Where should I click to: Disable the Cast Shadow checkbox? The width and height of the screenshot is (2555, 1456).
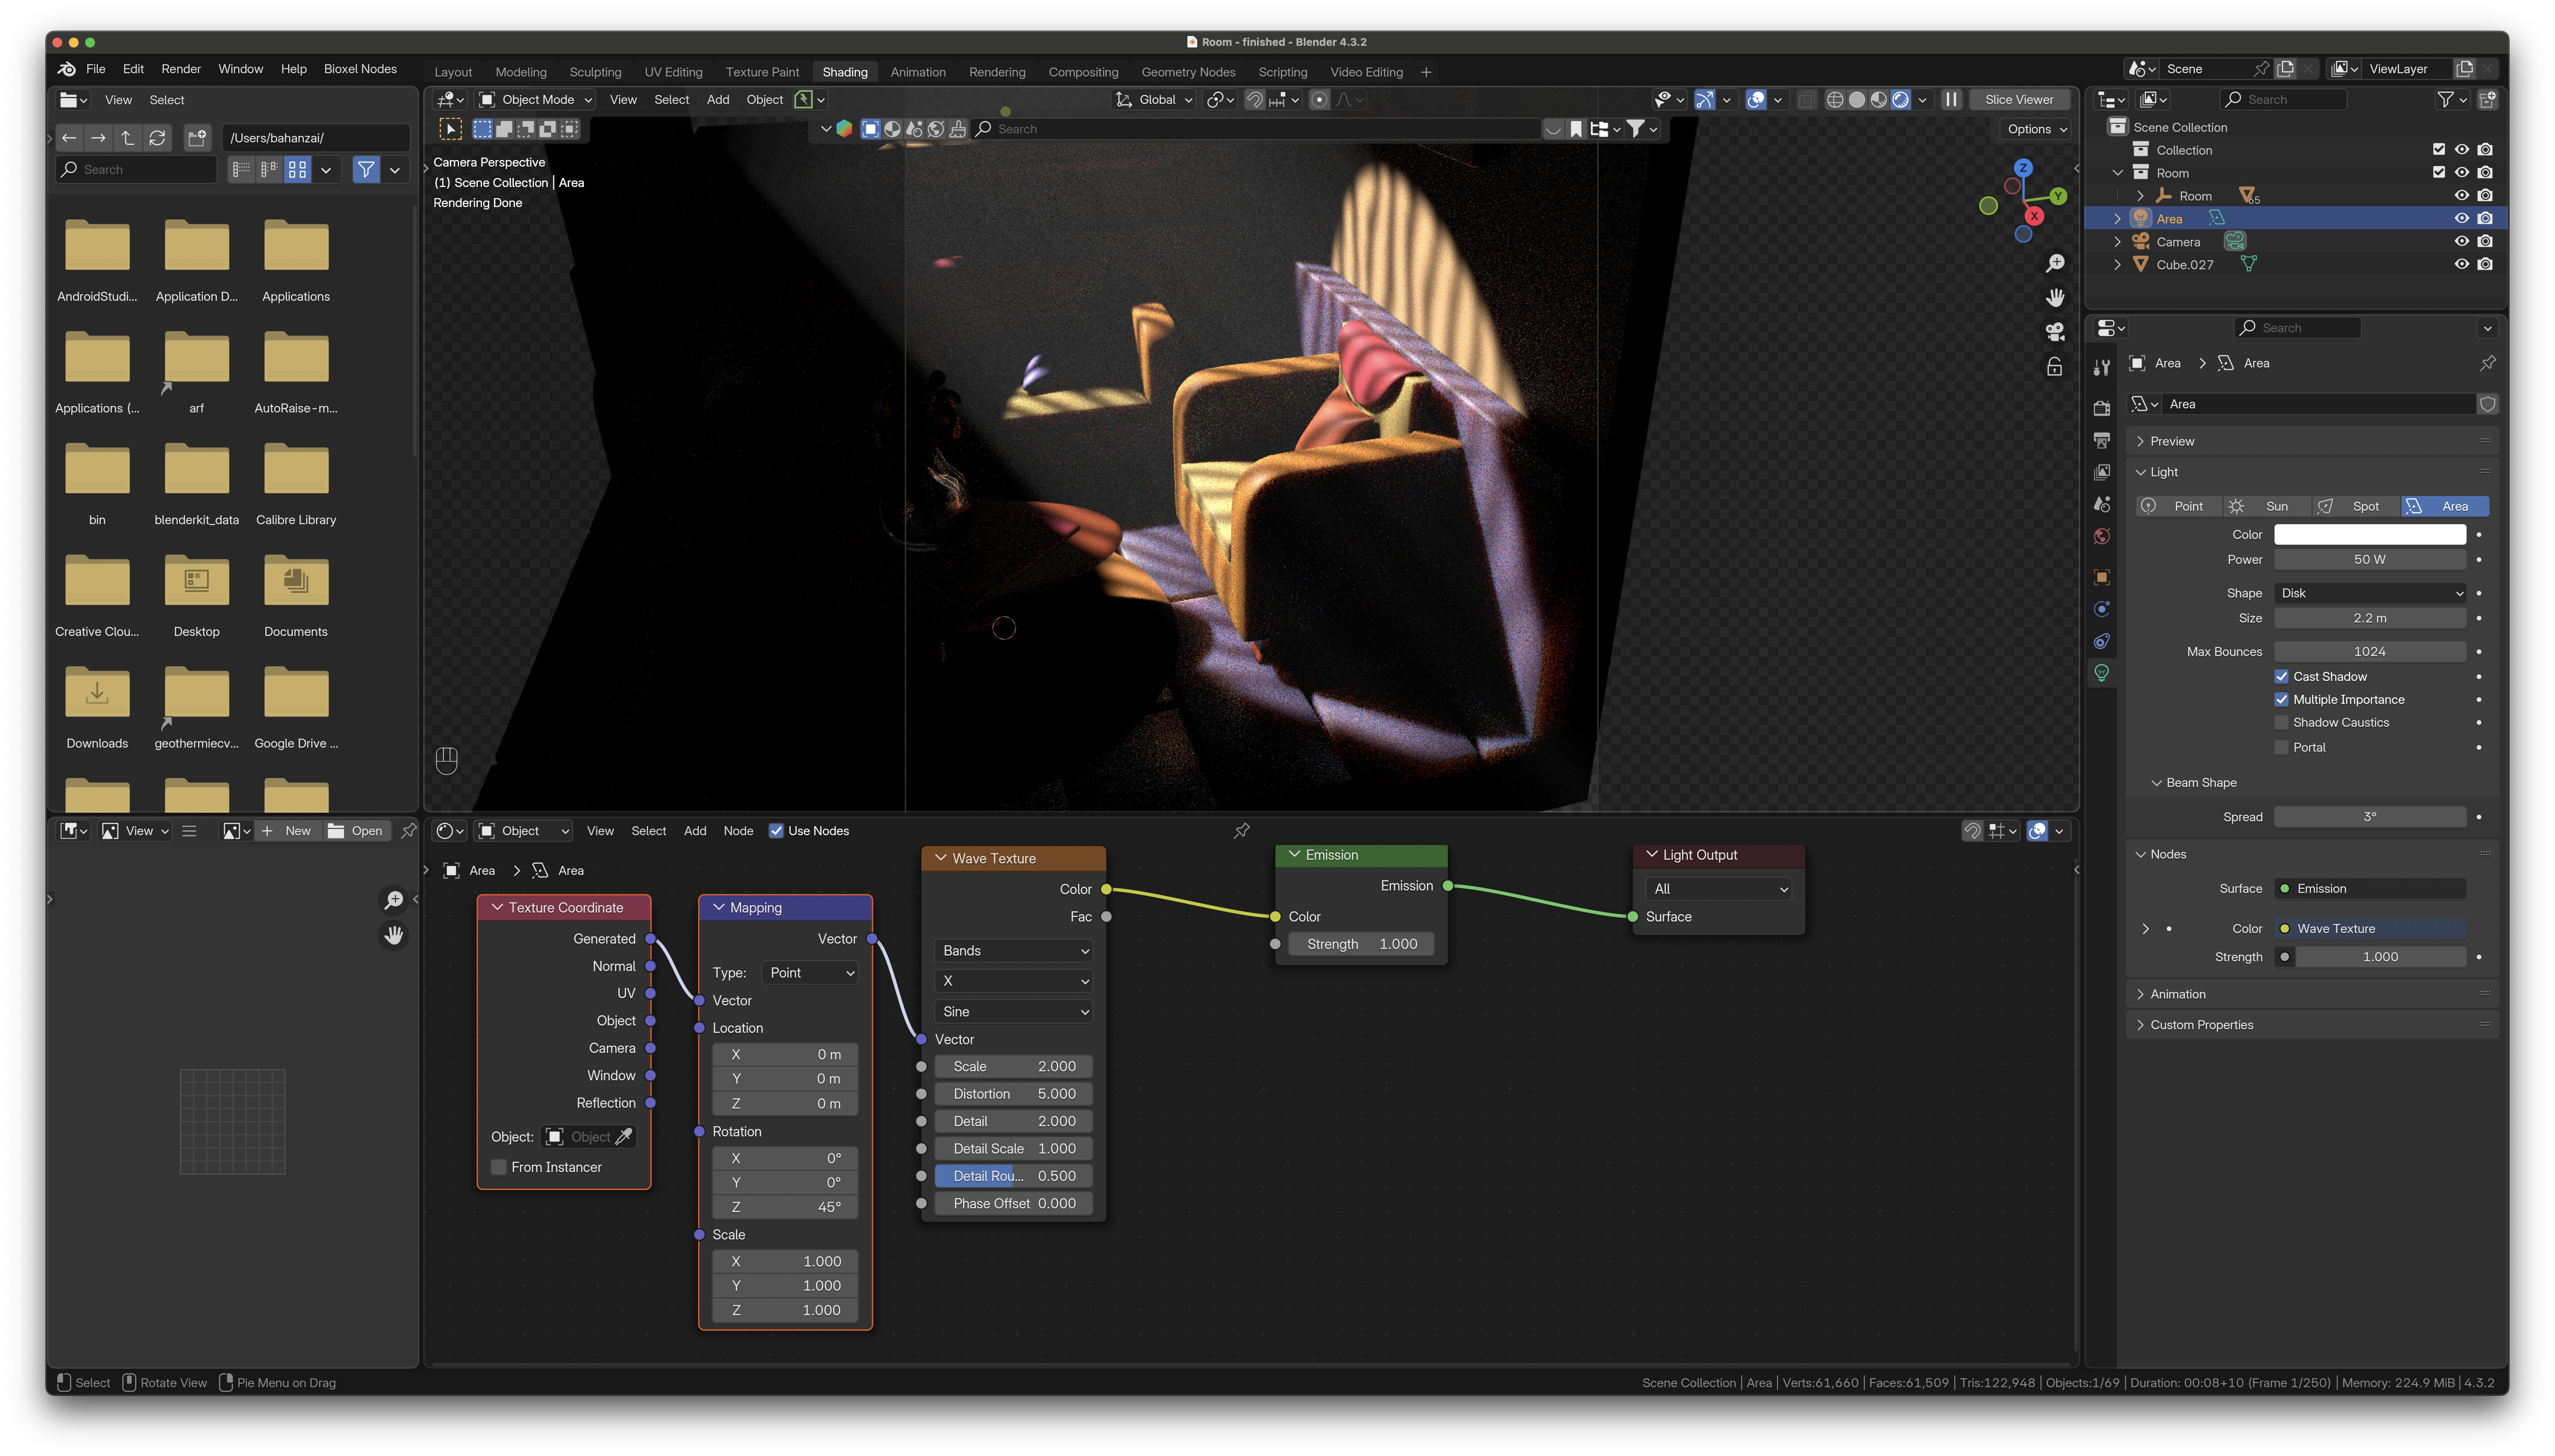click(x=2281, y=677)
